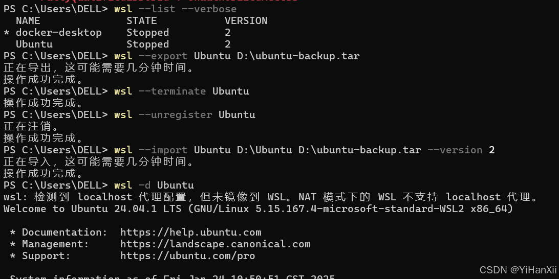Click the D:\ubuntu-backup.tar path in export command
559x279 pixels.
point(298,56)
